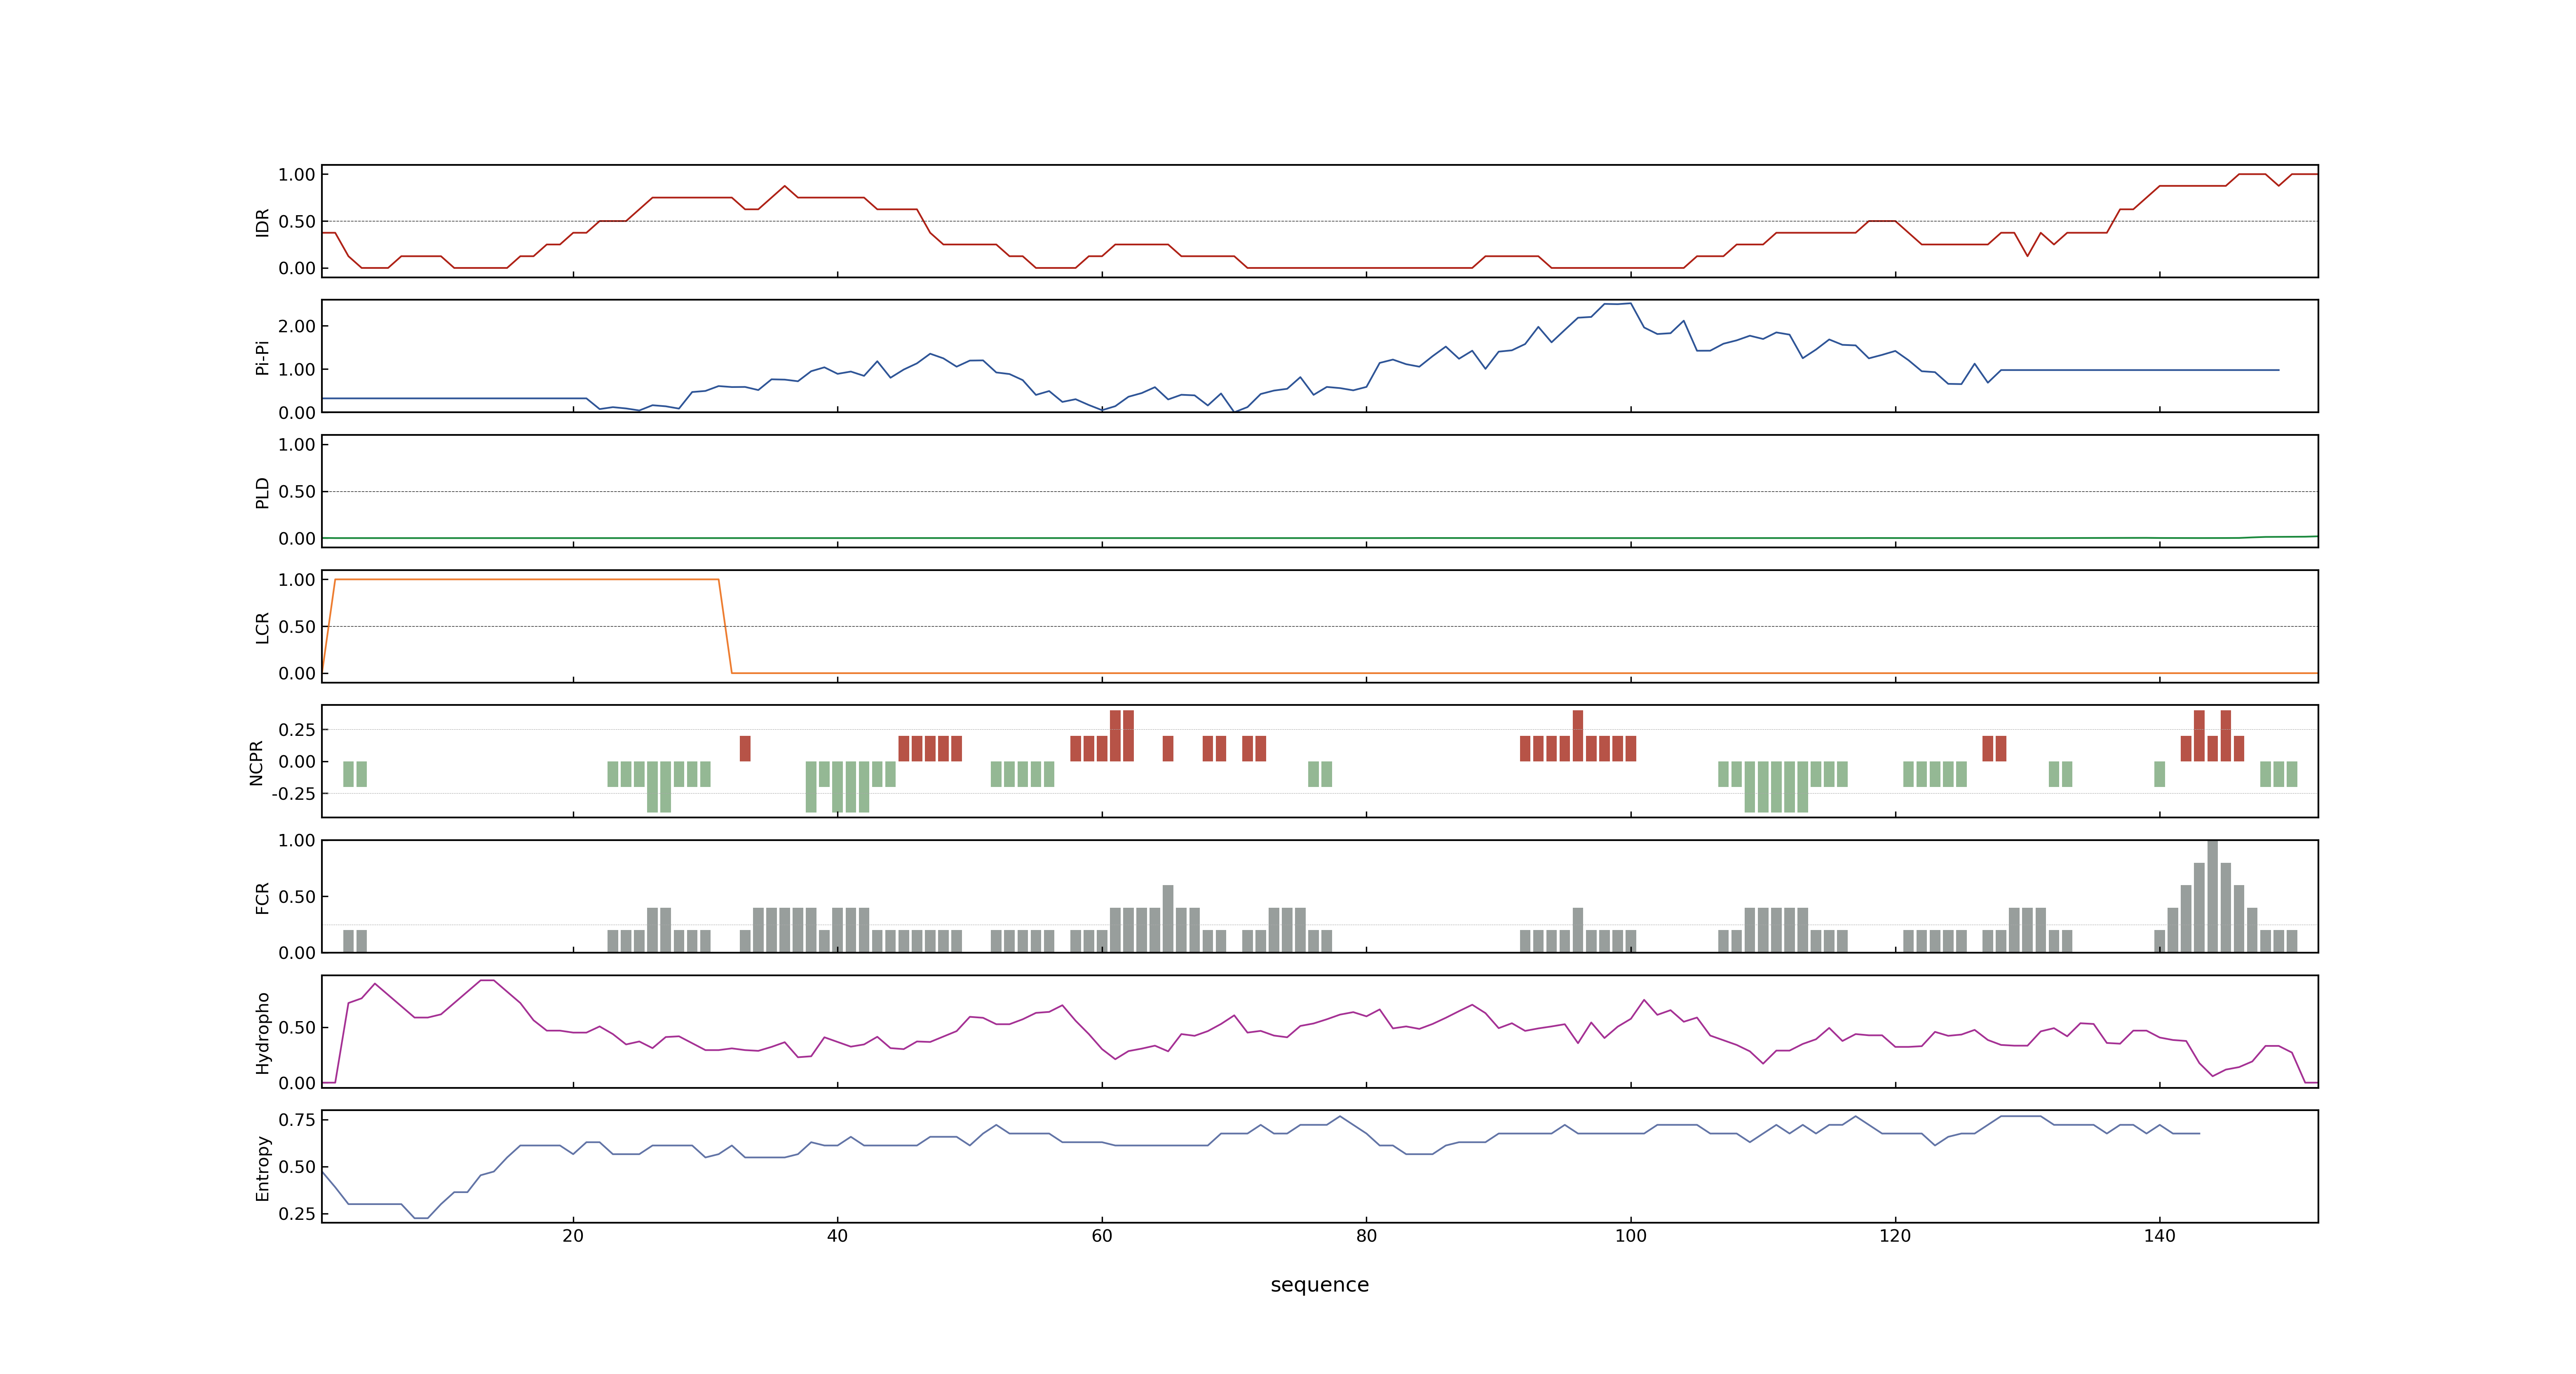The image size is (2576, 1374).
Task: Click x-axis tick label 40
Action: tap(837, 1236)
